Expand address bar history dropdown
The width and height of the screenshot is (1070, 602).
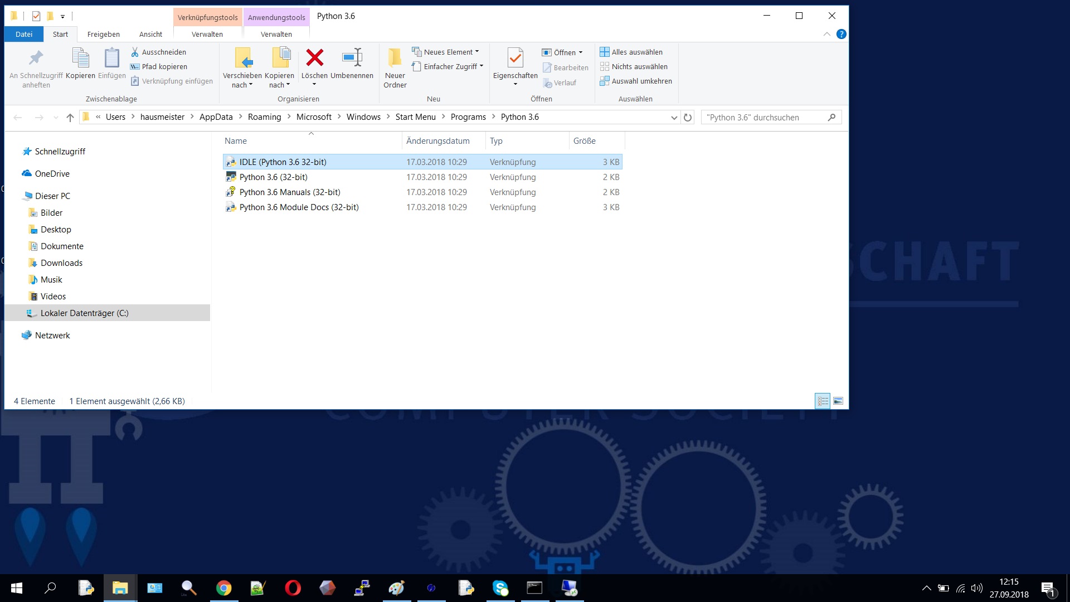click(674, 118)
